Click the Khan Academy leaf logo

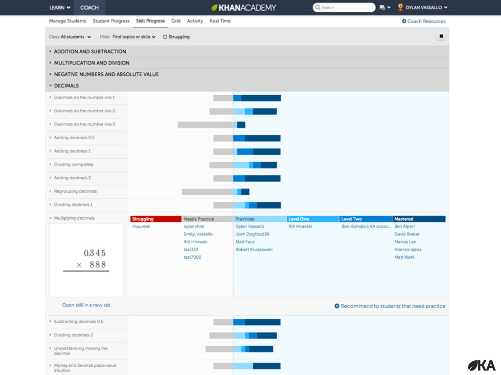[x=214, y=7]
